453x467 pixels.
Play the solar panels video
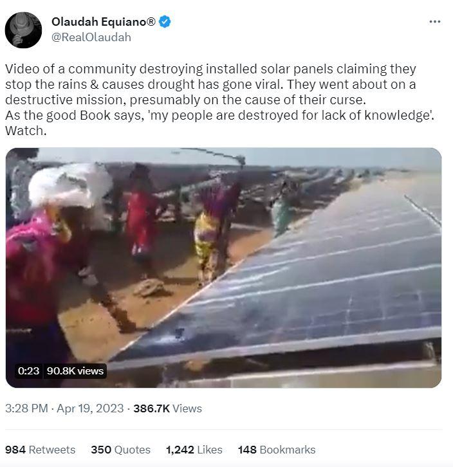[223, 268]
